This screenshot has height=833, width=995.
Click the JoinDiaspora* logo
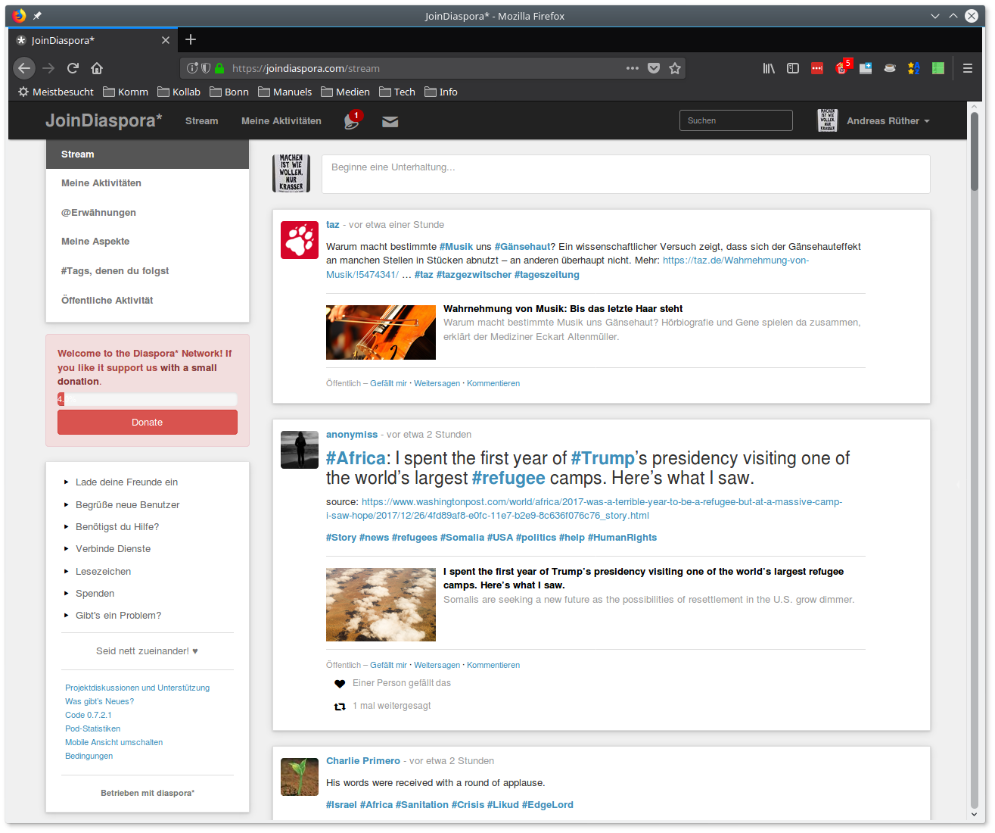104,120
